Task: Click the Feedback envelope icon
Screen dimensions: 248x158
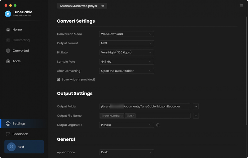Action: [8, 134]
